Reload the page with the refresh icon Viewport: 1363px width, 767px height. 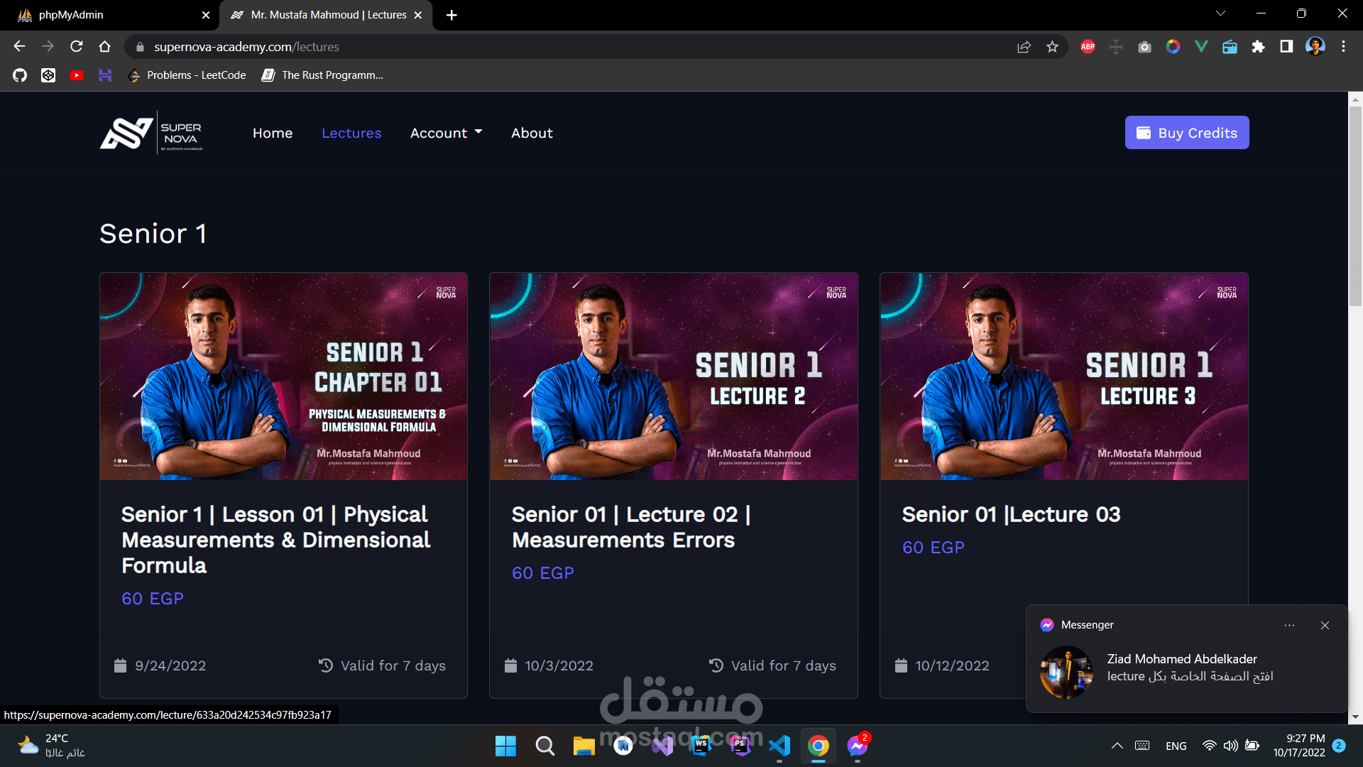click(x=77, y=47)
